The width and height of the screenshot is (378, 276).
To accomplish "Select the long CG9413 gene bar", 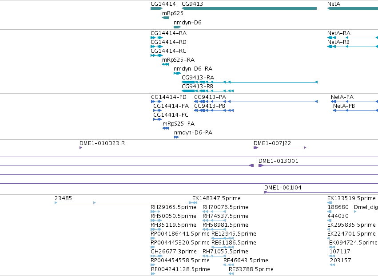I will 249,9.
